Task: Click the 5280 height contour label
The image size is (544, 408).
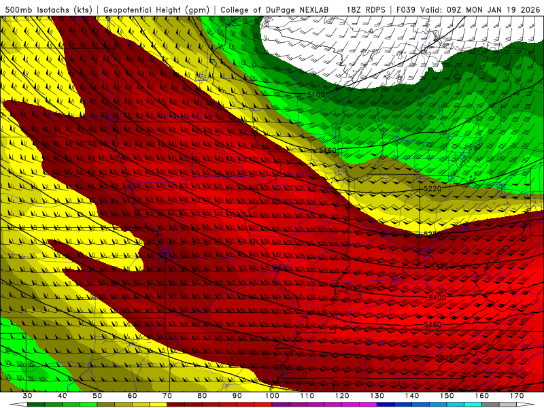Action: (432, 235)
